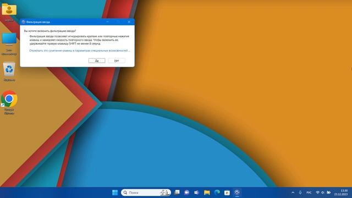Screen dimensions: 352x198
Task: Open the clock and date flyout
Action: pos(341,193)
